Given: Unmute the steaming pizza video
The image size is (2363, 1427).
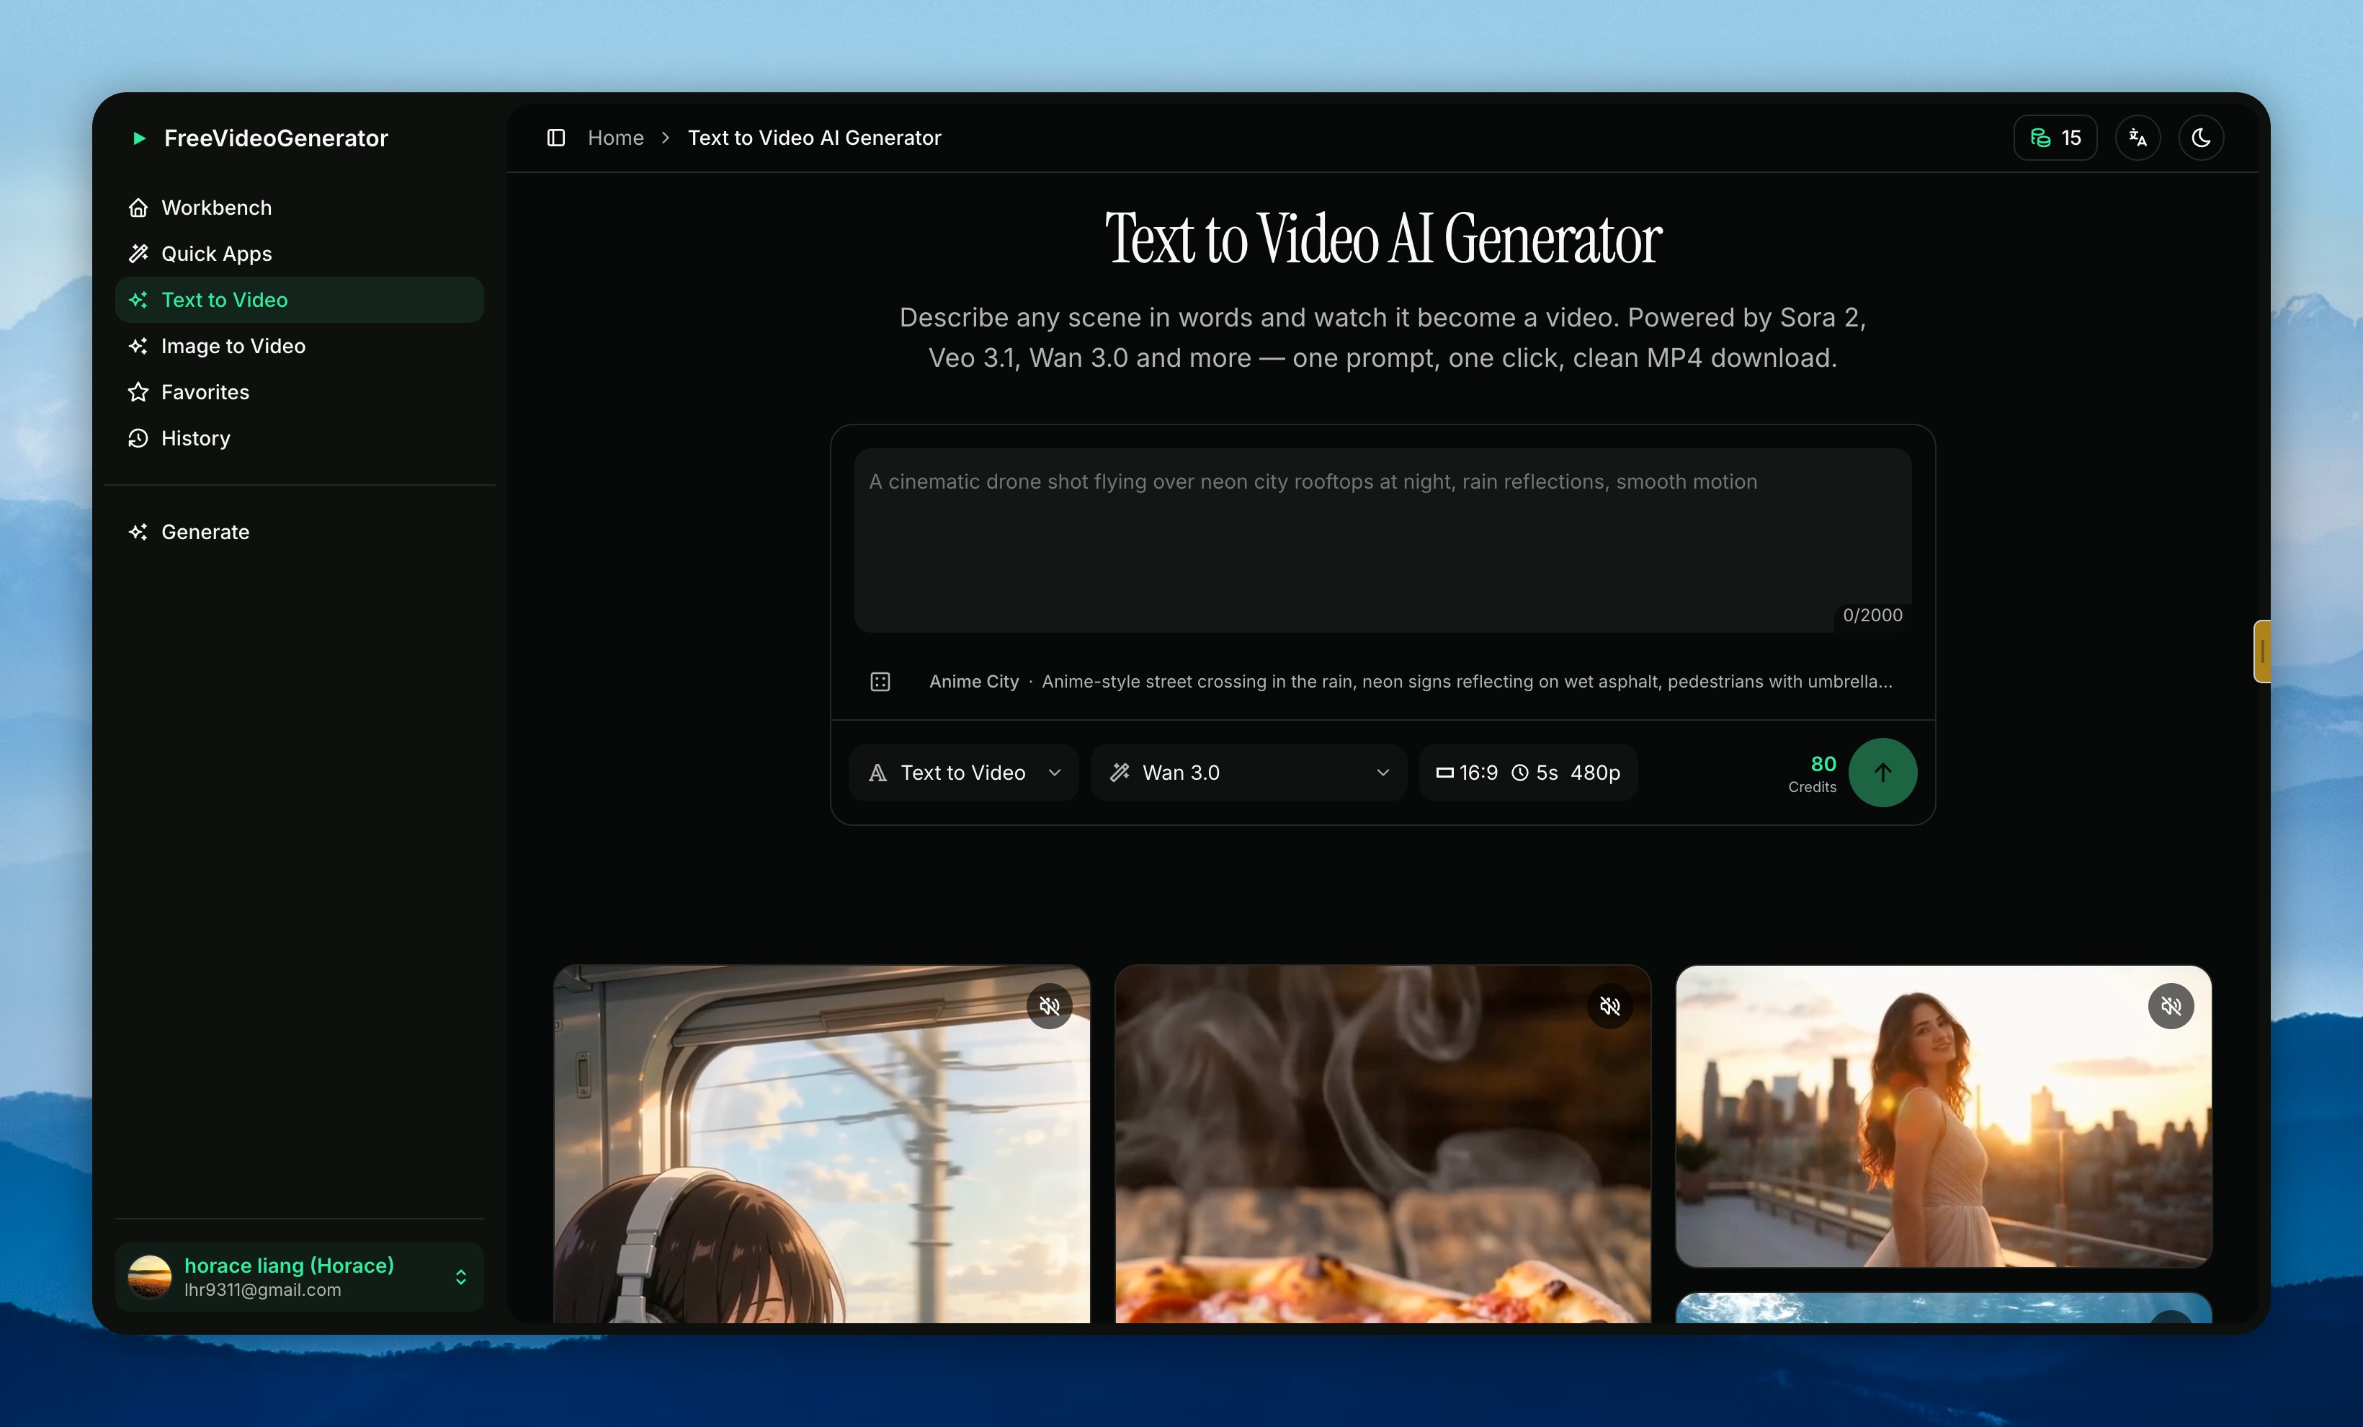Looking at the screenshot, I should [x=1610, y=1005].
